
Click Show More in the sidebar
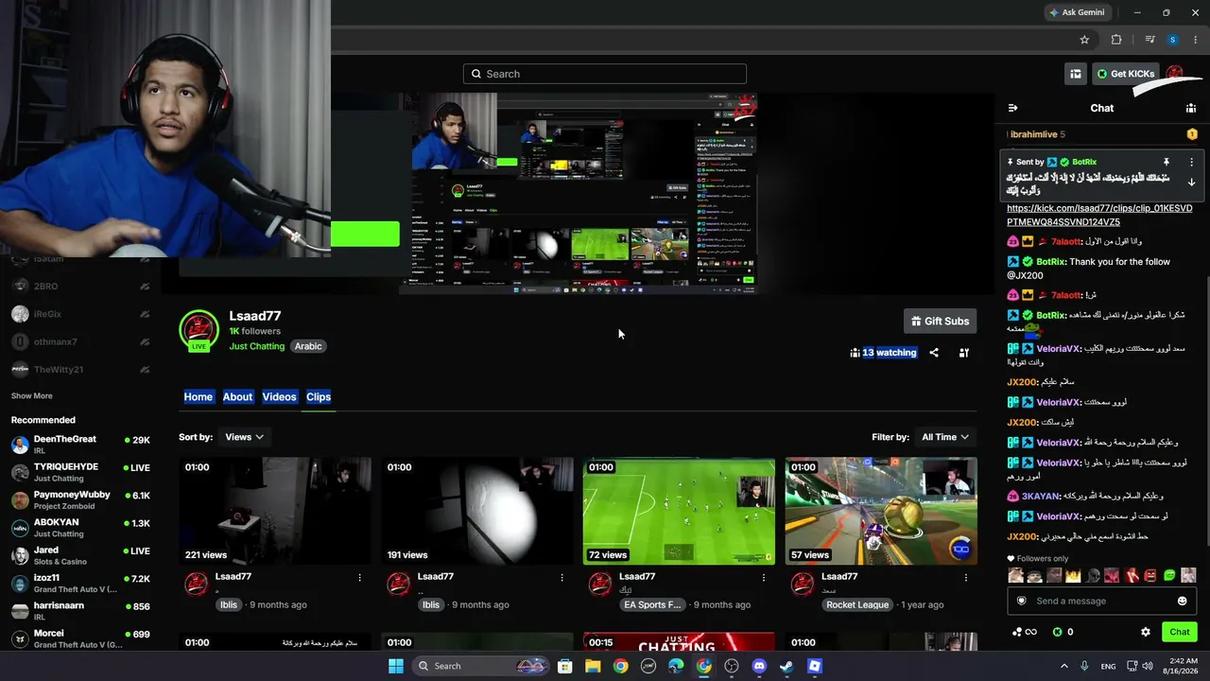32,396
